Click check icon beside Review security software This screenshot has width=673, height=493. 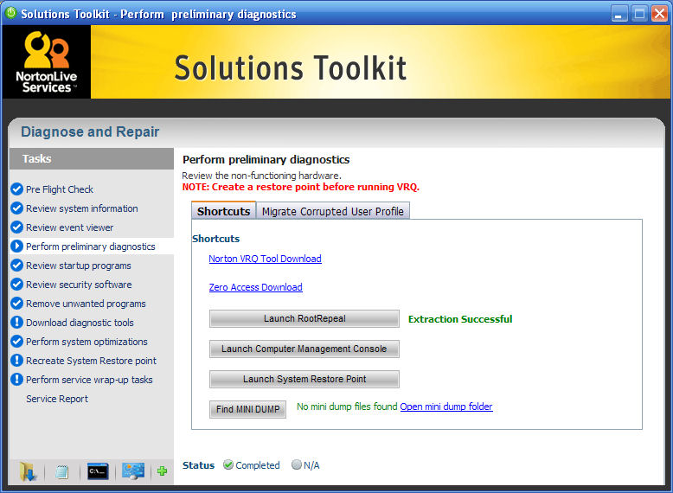tap(16, 284)
